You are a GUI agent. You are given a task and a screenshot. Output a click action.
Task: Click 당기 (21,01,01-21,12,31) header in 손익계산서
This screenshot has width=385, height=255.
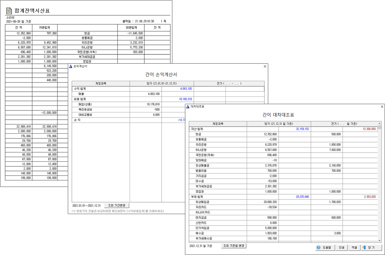(x=162, y=84)
